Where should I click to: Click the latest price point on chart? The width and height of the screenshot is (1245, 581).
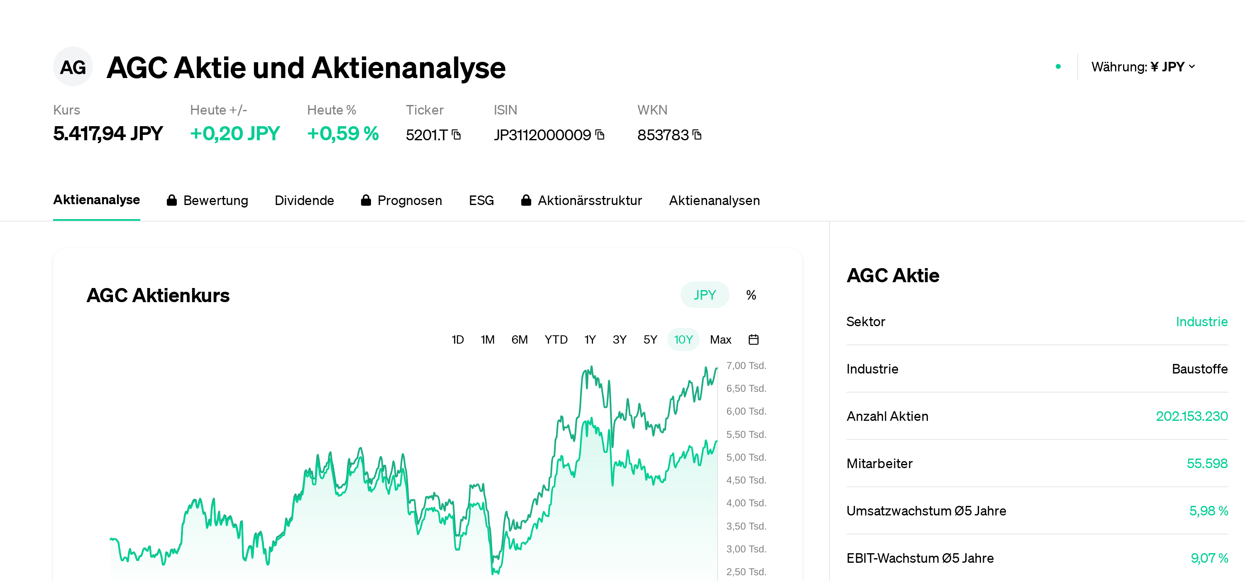[716, 369]
